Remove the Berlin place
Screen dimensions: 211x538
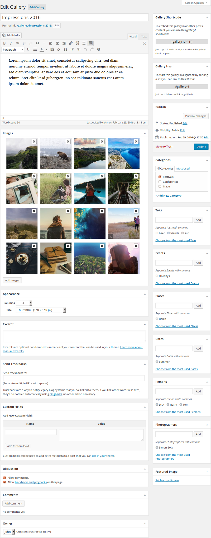coord(157,319)
